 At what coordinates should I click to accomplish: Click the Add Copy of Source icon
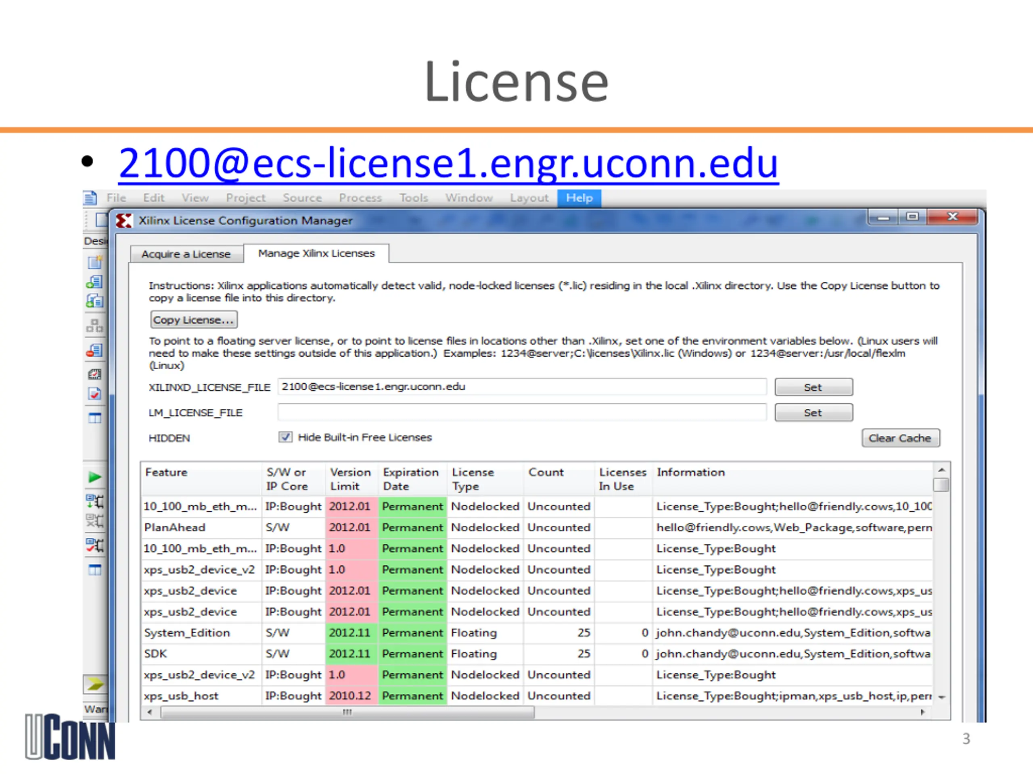click(x=94, y=301)
